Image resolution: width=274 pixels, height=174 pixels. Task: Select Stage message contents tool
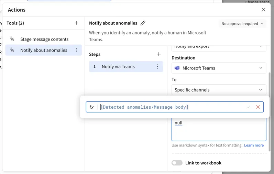44,39
